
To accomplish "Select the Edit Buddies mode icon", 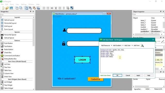I will (34, 8).
